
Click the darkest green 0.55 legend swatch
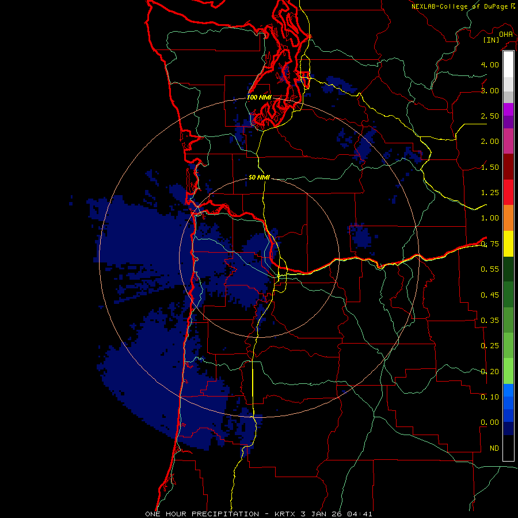[508, 269]
